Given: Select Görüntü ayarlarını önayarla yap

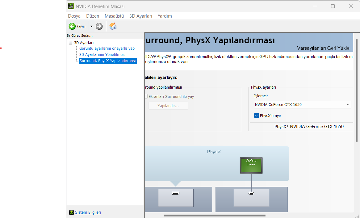Looking at the screenshot, I should tap(107, 48).
